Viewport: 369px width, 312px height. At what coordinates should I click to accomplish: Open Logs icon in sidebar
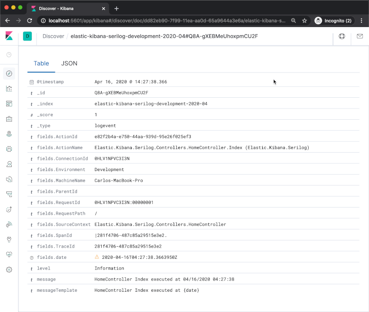[9, 179]
